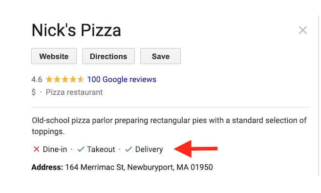Click the 164 Merrimac St address text
Screen dimensions: 321x193
pos(139,167)
